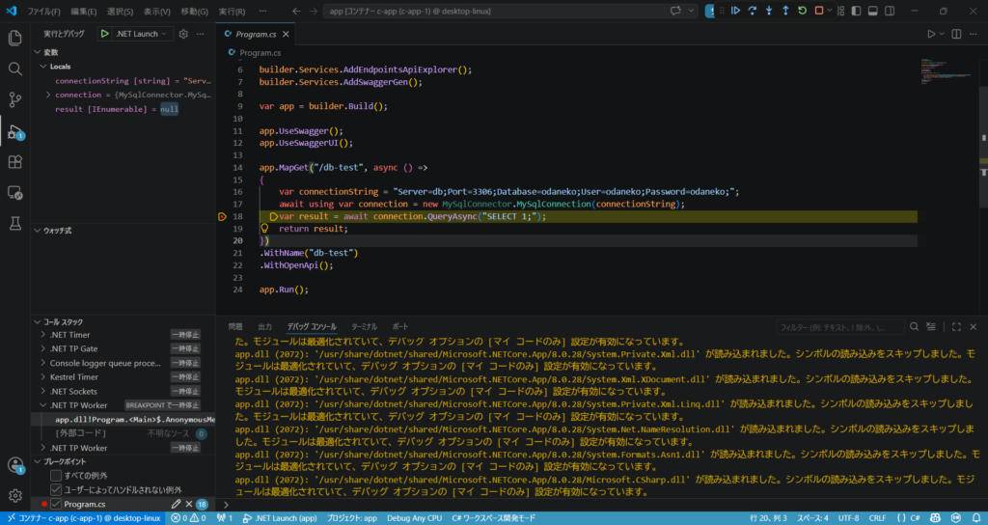Close the Program.cs editor tab
Image resolution: width=988 pixels, height=525 pixels.
tap(286, 34)
